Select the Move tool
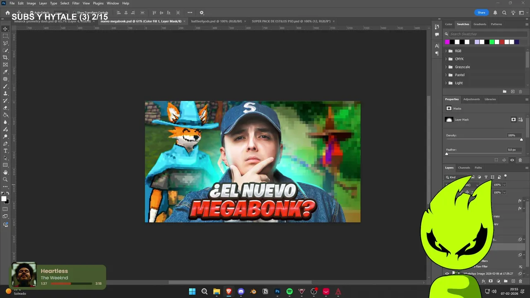Image resolution: width=530 pixels, height=298 pixels. [x=5, y=29]
